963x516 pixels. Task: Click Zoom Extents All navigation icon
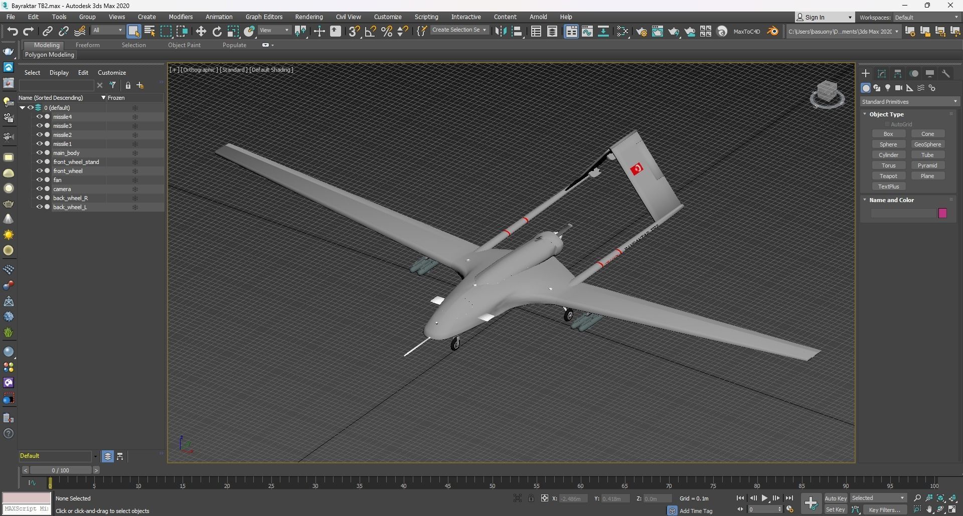952,498
